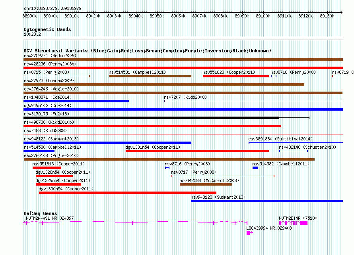Select the NUTM2D gene exon blocks

293,223
